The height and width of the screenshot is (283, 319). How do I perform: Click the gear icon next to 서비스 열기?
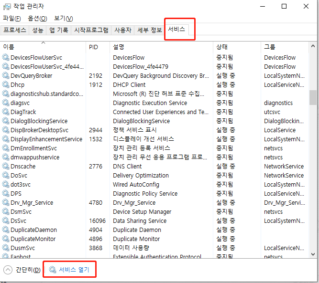(x=53, y=270)
